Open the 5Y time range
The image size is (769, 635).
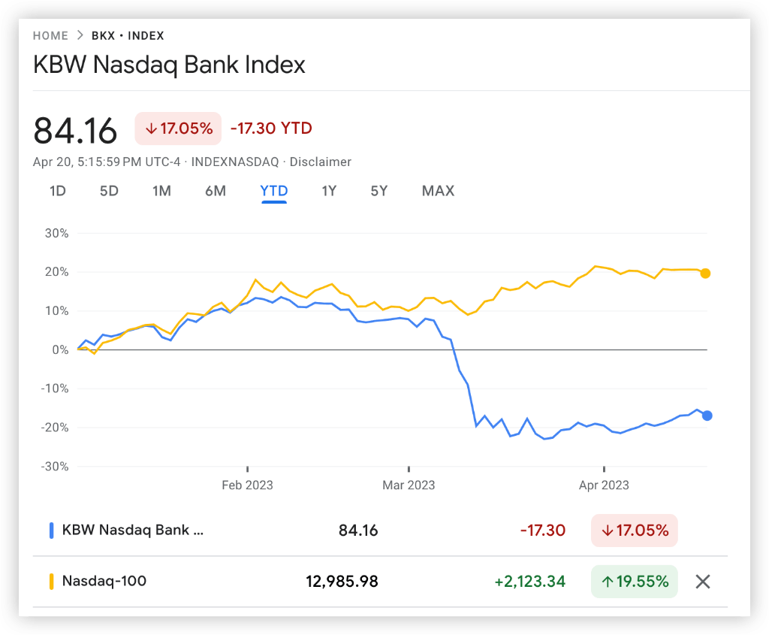pos(378,191)
